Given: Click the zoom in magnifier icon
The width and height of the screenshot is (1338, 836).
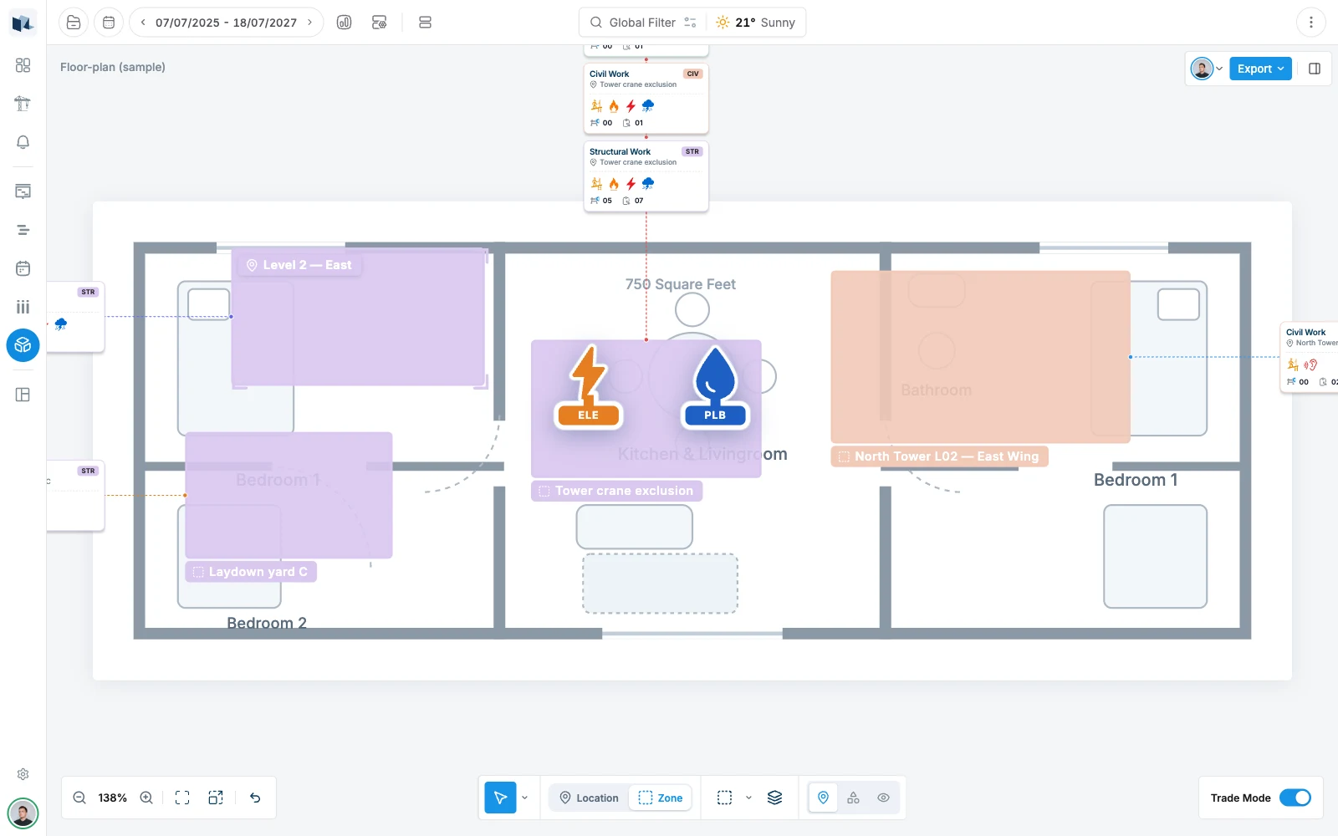Looking at the screenshot, I should click(x=146, y=798).
